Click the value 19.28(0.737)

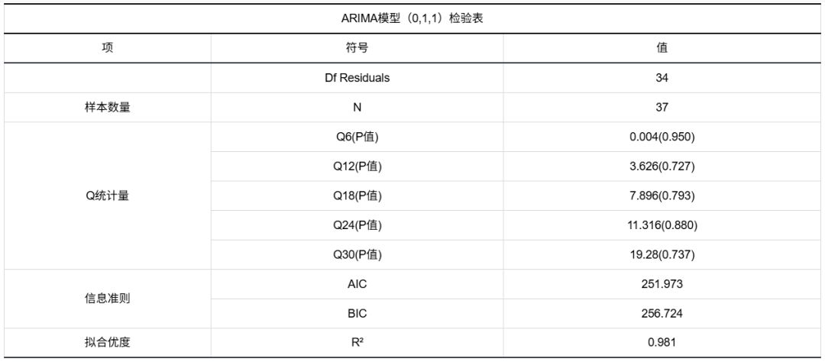(662, 254)
